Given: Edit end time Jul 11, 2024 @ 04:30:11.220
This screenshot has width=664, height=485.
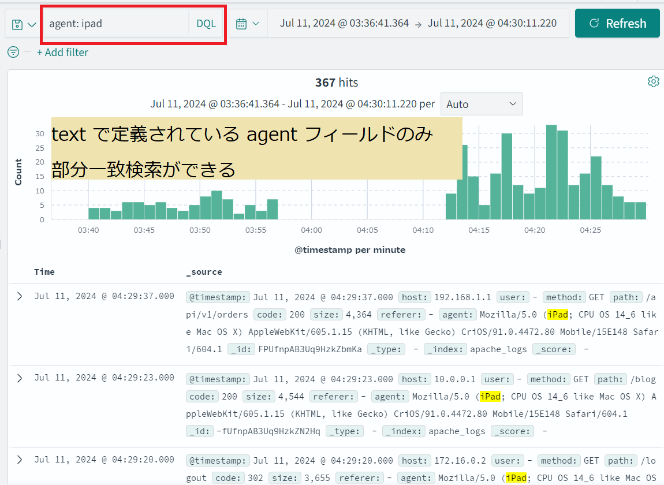Looking at the screenshot, I should tap(492, 23).
